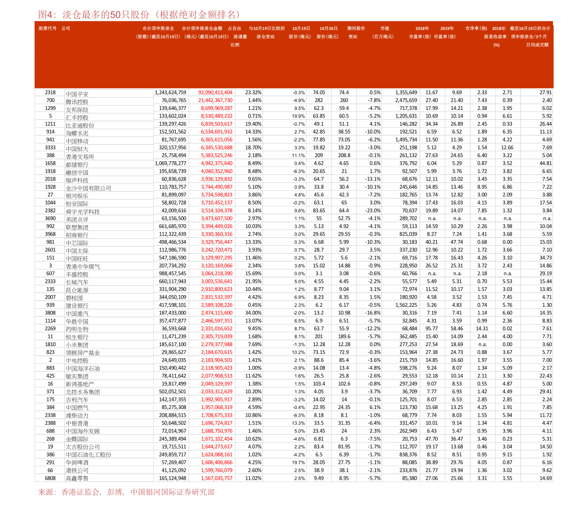Select company name 新鸿基地产

[80, 384]
